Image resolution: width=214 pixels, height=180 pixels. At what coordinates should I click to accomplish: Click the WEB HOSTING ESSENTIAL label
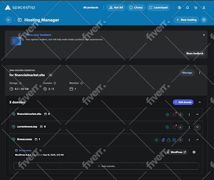22,70
